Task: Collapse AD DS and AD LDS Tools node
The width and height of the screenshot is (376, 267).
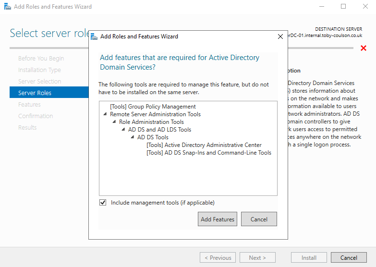Action: (123, 130)
